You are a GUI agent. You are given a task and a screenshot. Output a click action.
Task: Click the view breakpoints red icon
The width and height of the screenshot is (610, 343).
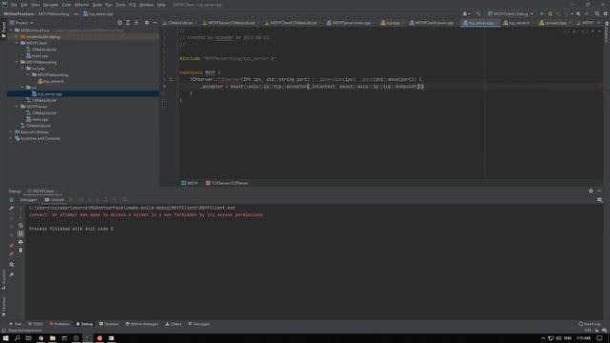(x=11, y=246)
